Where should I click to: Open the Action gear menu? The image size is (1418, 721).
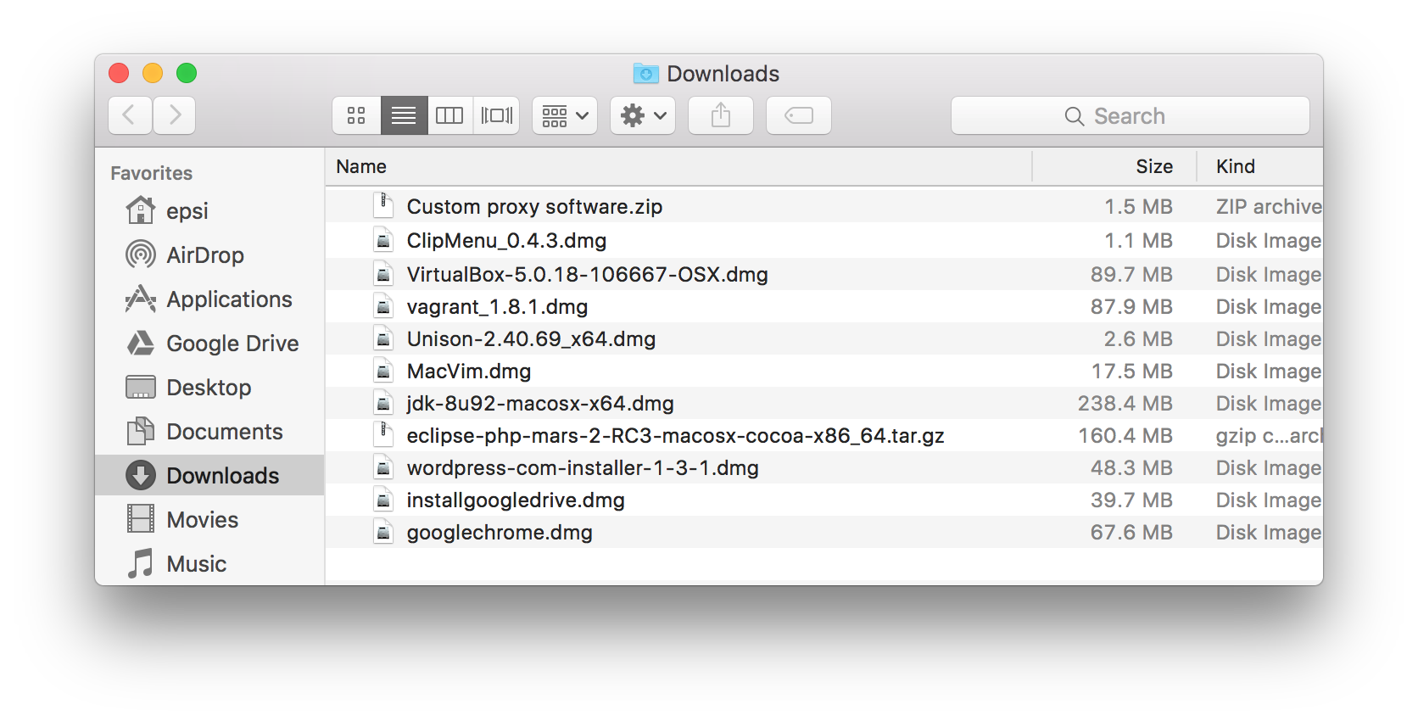pyautogui.click(x=643, y=115)
